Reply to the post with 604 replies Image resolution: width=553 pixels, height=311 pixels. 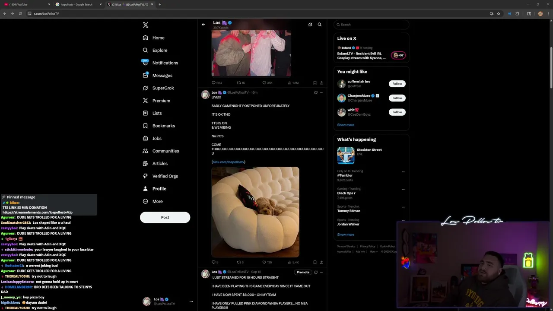coord(216,83)
